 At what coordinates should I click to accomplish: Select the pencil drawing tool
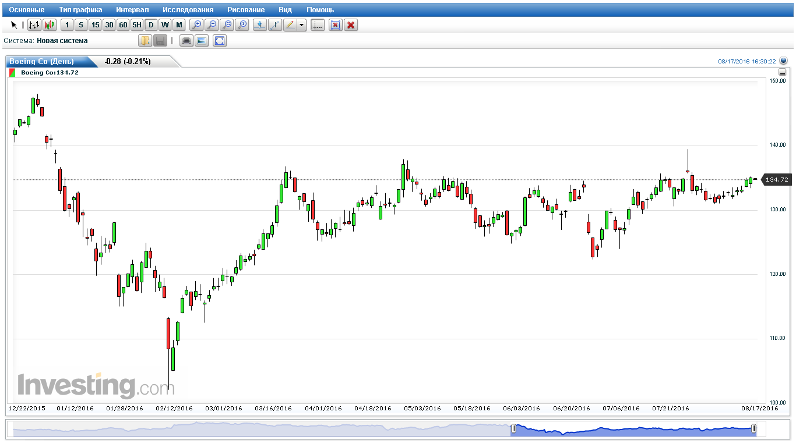[x=290, y=25]
